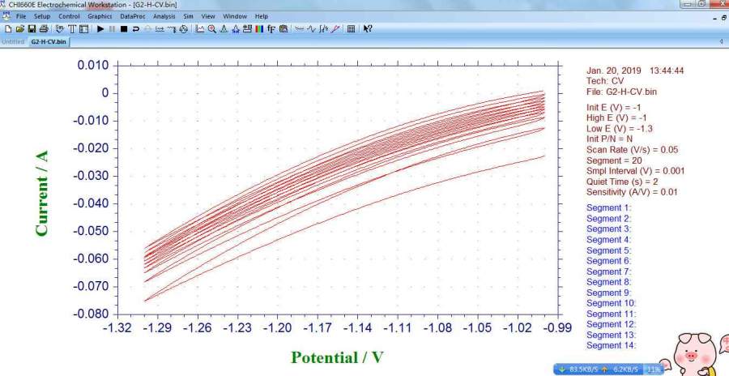
Task: Print the plot using printer icon
Action: pos(43,29)
